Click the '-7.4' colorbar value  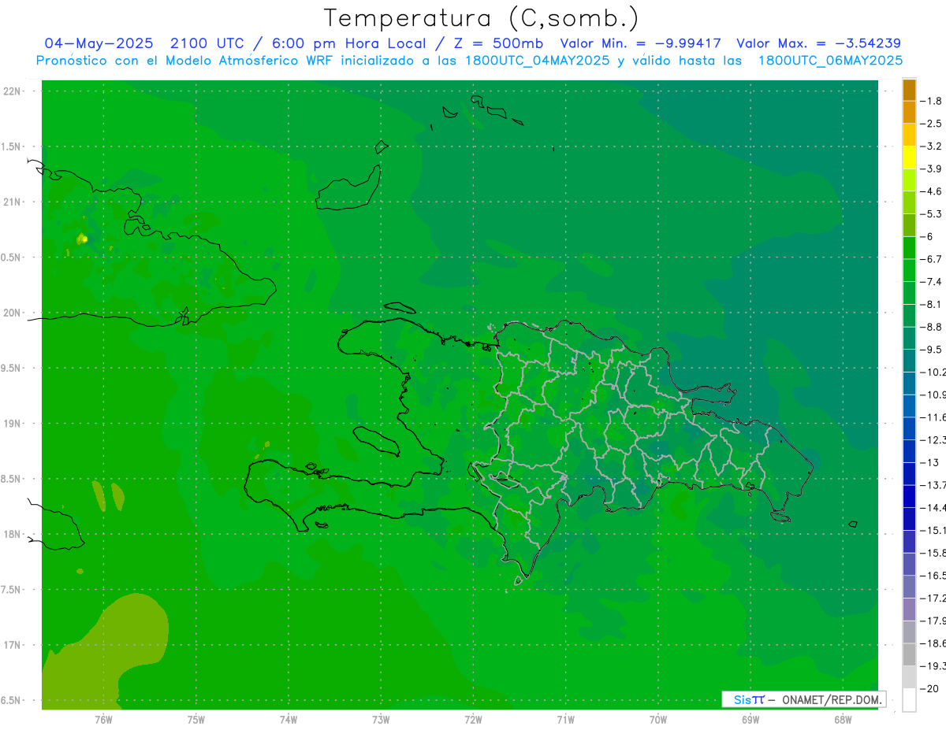pos(932,281)
